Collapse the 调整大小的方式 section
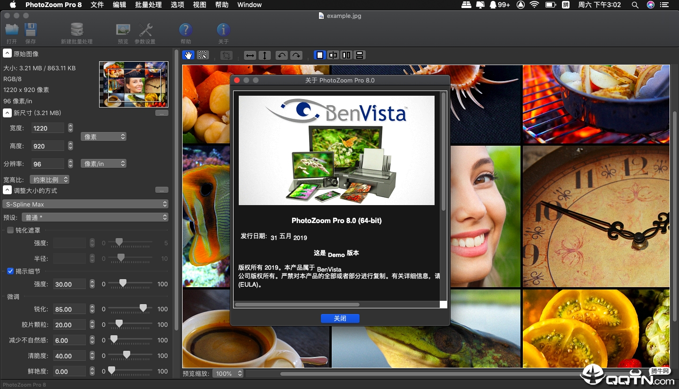Viewport: 679px width, 389px height. (x=7, y=190)
